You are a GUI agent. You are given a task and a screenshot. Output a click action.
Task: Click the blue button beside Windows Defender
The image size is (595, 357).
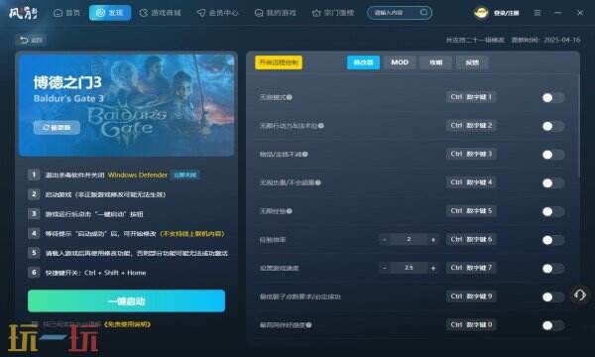click(x=184, y=175)
